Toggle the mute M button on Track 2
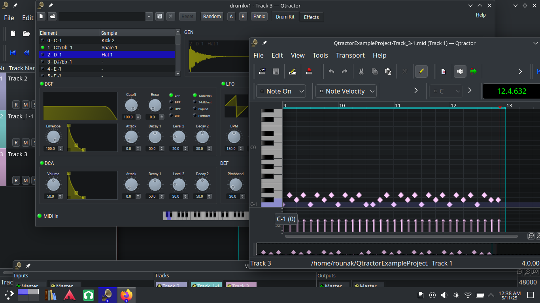The width and height of the screenshot is (540, 303). point(25,105)
